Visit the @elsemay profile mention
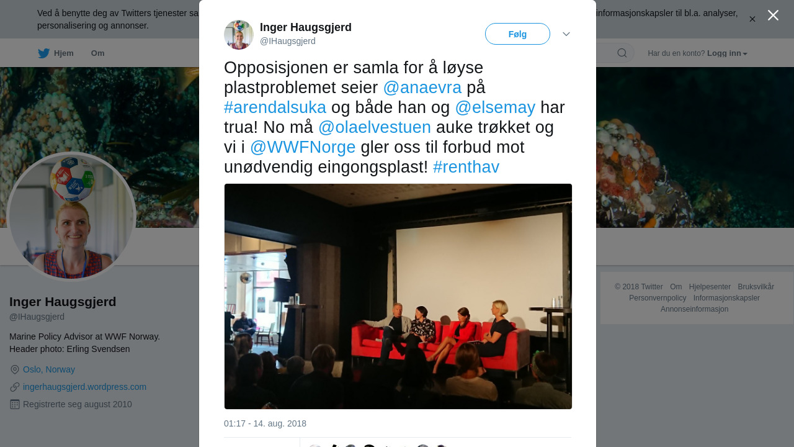 tap(495, 107)
